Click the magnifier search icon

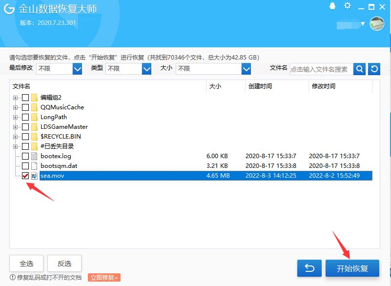[x=359, y=69]
